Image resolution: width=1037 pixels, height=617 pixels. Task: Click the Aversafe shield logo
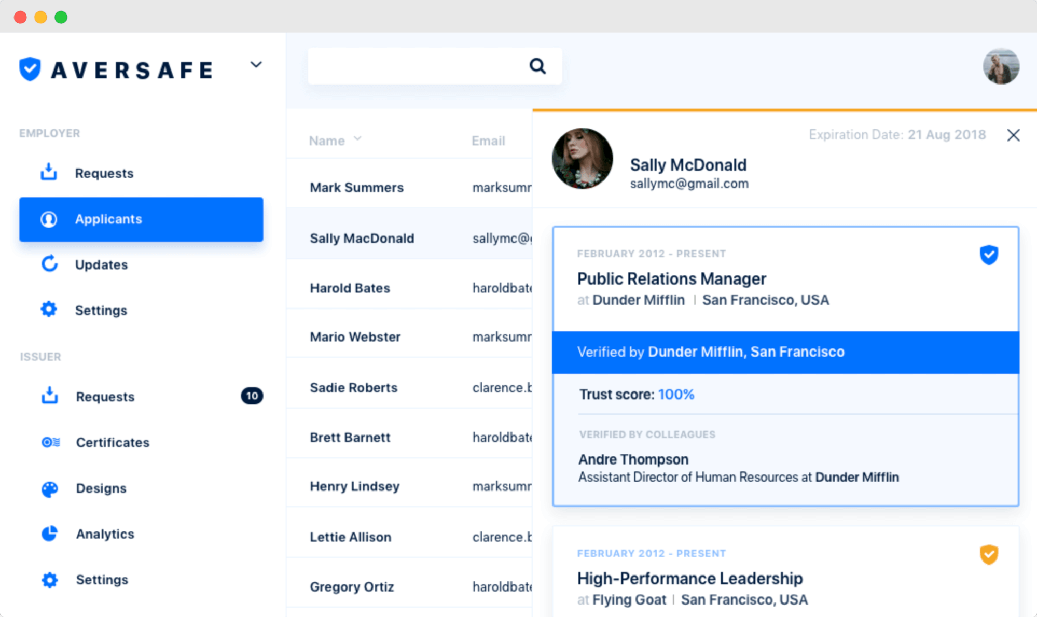point(30,69)
